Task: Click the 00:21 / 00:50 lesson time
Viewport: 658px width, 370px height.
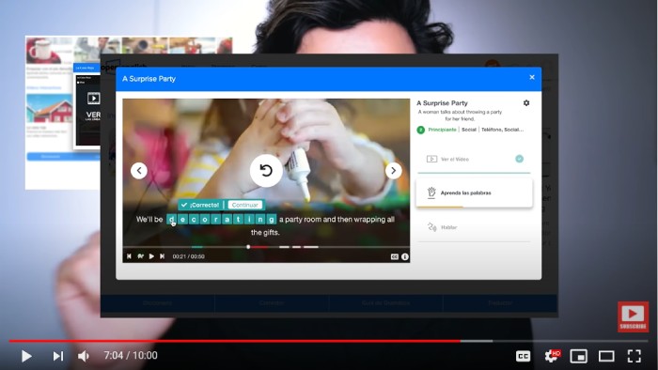Action: [x=189, y=256]
